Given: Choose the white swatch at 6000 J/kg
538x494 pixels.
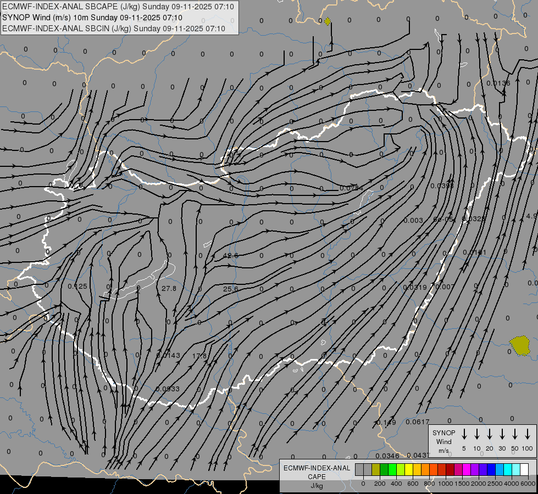Looking at the screenshot, I should point(524,469).
